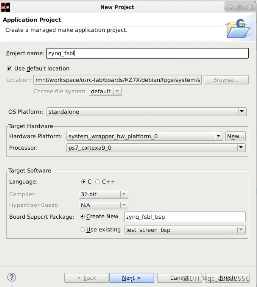Close the New Project dialog
Screen dimensions: 257x287
click(x=250, y=7)
